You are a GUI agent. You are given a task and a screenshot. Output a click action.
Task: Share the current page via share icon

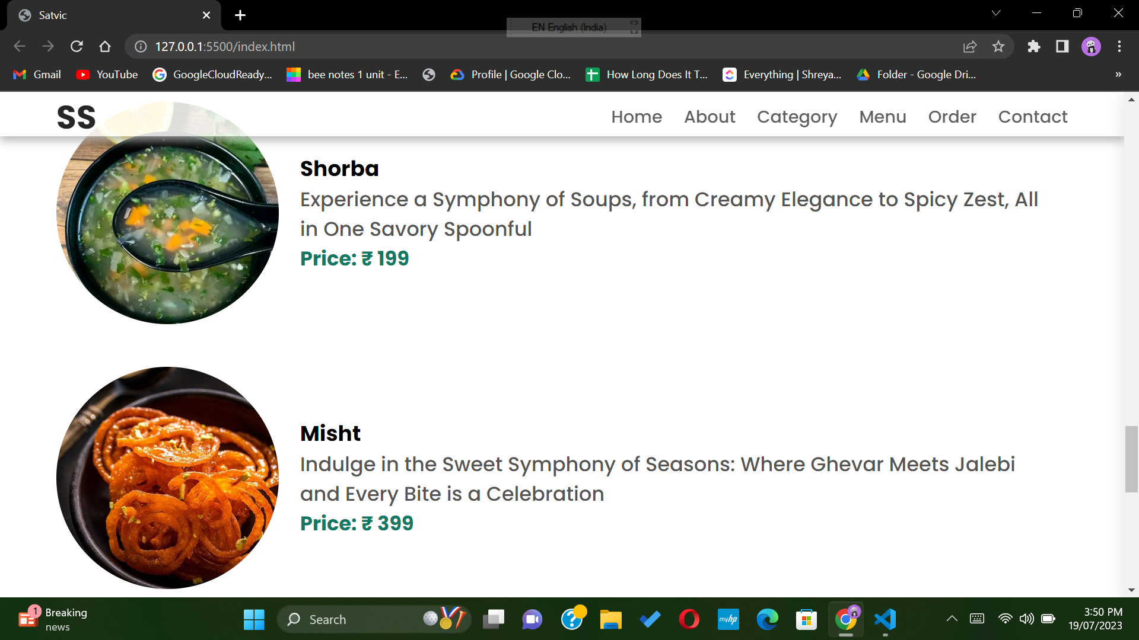(x=970, y=46)
